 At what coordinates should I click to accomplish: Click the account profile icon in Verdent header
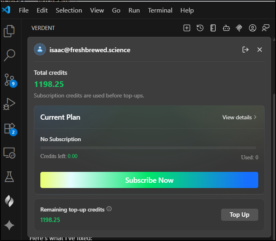pyautogui.click(x=253, y=28)
